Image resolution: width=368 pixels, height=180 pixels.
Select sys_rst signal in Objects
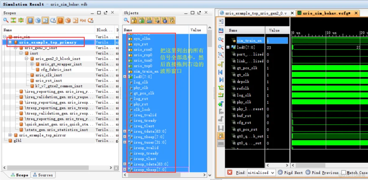pos(141,44)
